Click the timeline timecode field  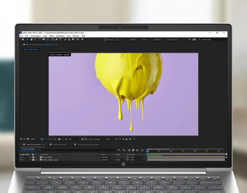(28, 149)
